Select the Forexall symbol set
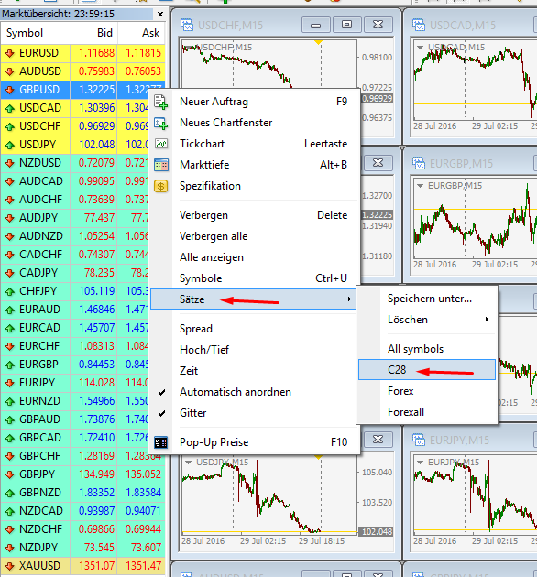Screen dimensions: 537x577 pos(428,412)
